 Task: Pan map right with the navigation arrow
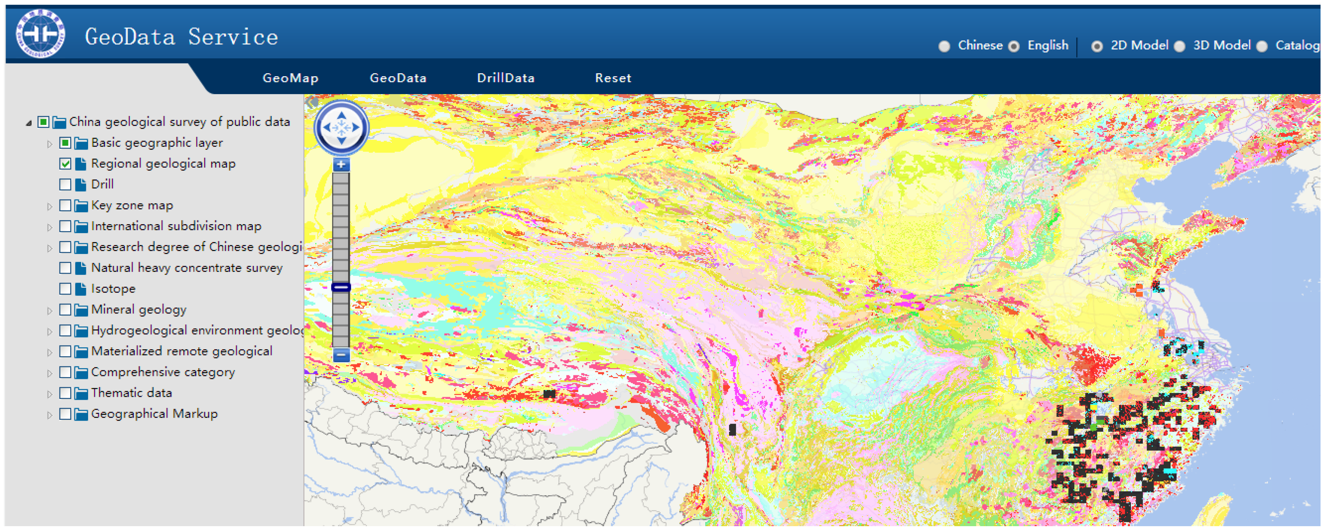(355, 127)
